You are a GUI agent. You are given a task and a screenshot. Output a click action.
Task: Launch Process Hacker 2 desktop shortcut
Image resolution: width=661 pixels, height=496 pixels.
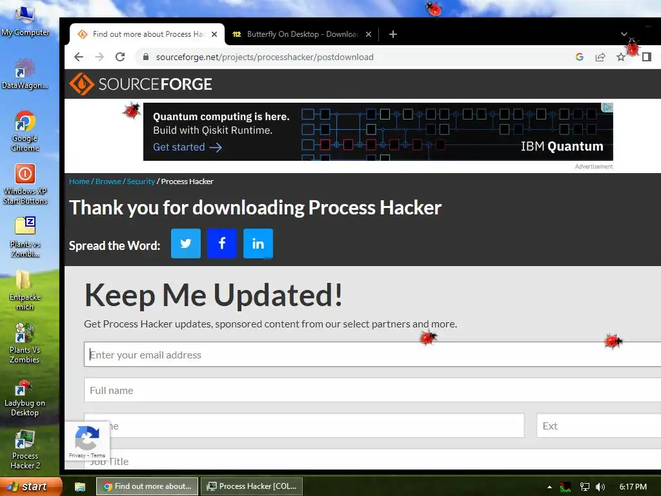pyautogui.click(x=25, y=449)
